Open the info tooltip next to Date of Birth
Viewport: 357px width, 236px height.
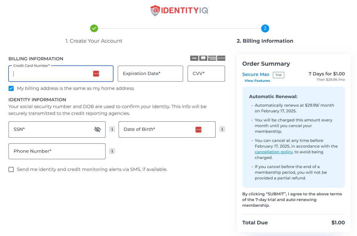[x=222, y=129]
